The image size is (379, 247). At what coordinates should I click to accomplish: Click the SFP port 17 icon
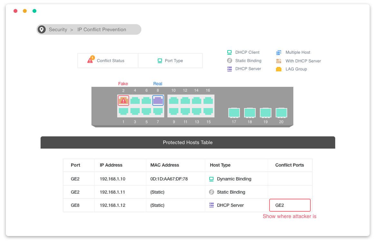[234, 113]
